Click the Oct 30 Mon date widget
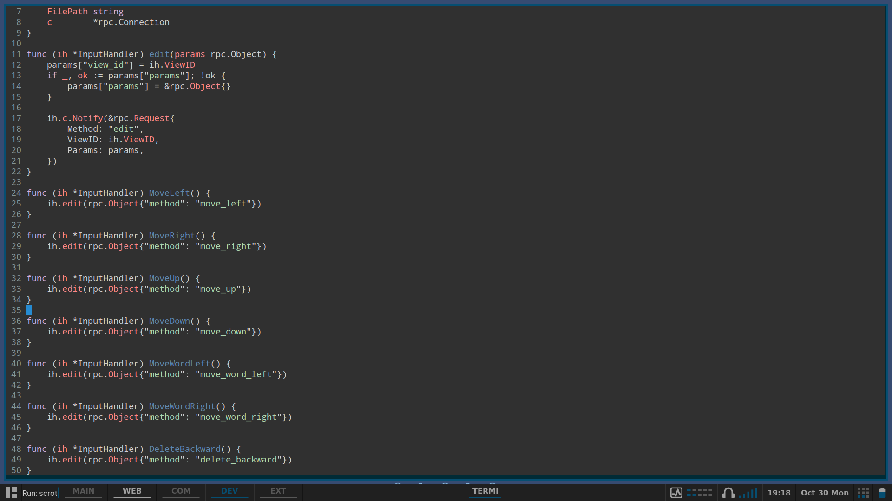892x501 pixels. (x=825, y=493)
